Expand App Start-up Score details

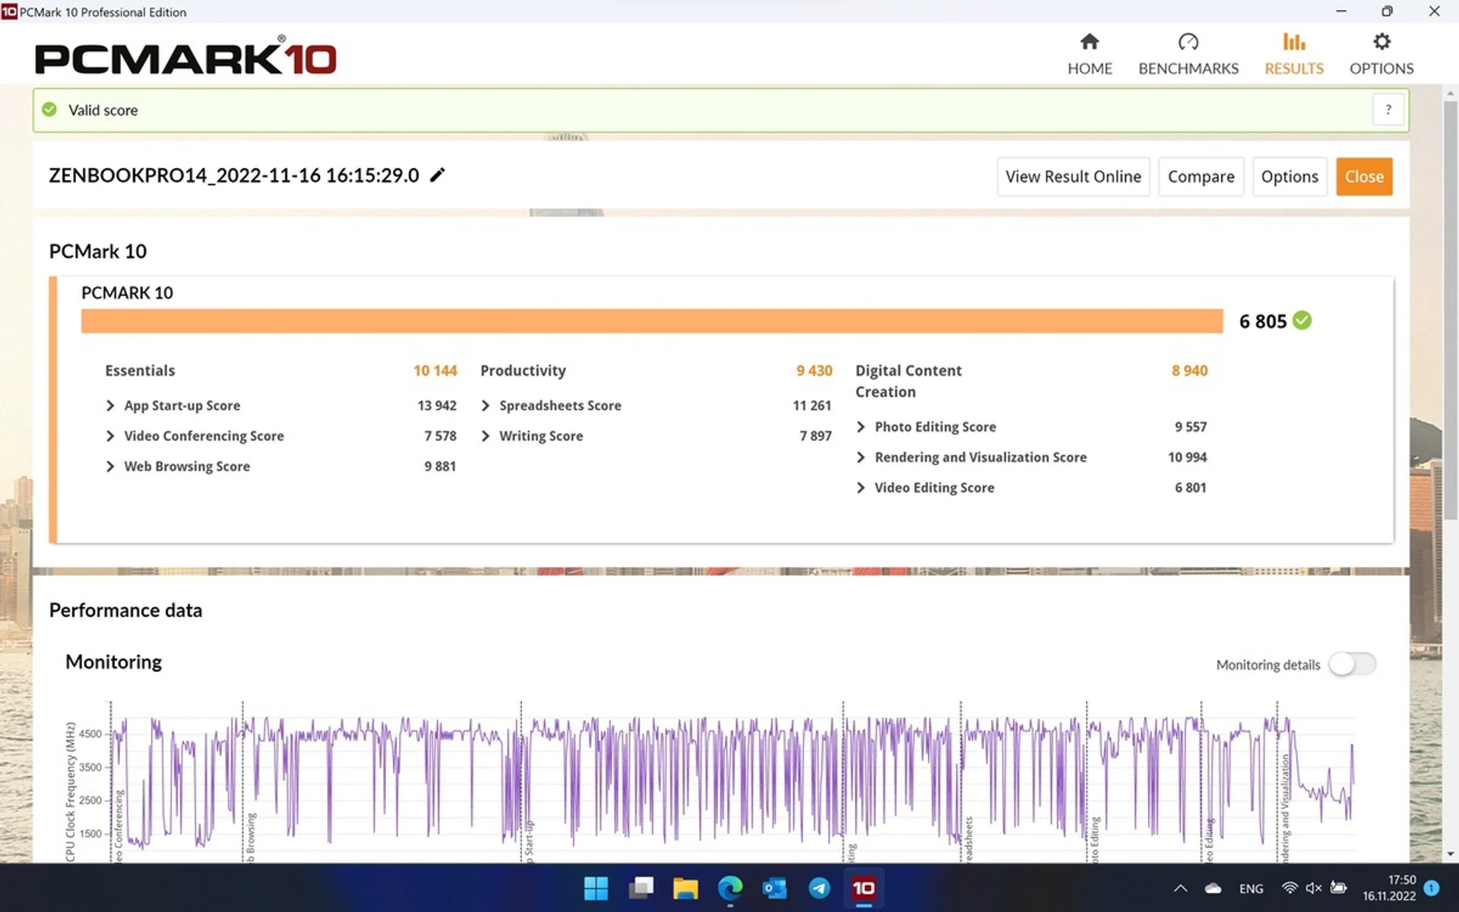click(x=110, y=406)
